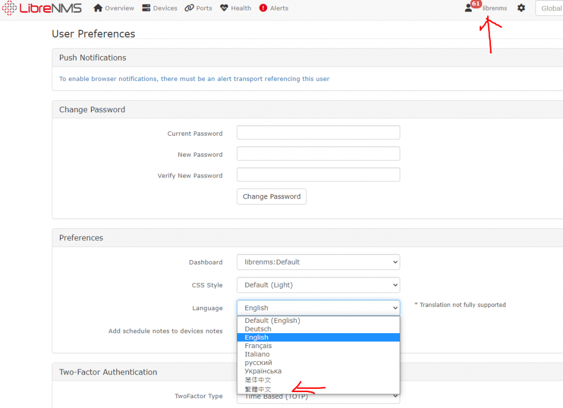
Task: Click the browser notifications info text
Action: (194, 79)
